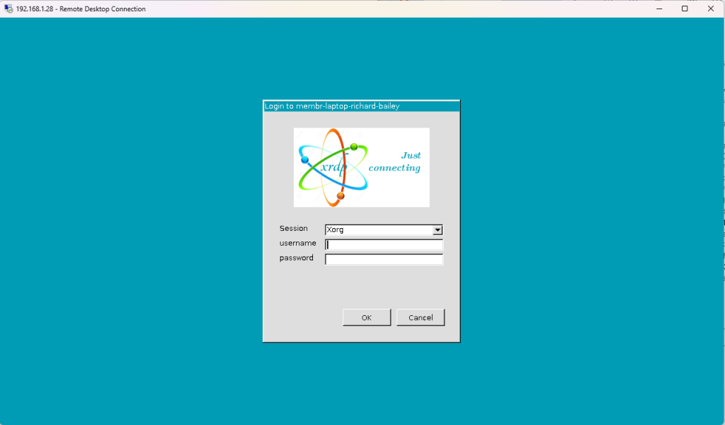Dismiss the login dialog with Cancel

pos(421,317)
